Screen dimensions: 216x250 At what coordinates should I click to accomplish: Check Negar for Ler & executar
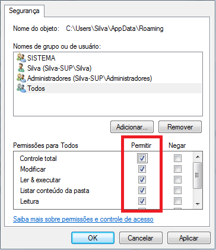click(177, 180)
